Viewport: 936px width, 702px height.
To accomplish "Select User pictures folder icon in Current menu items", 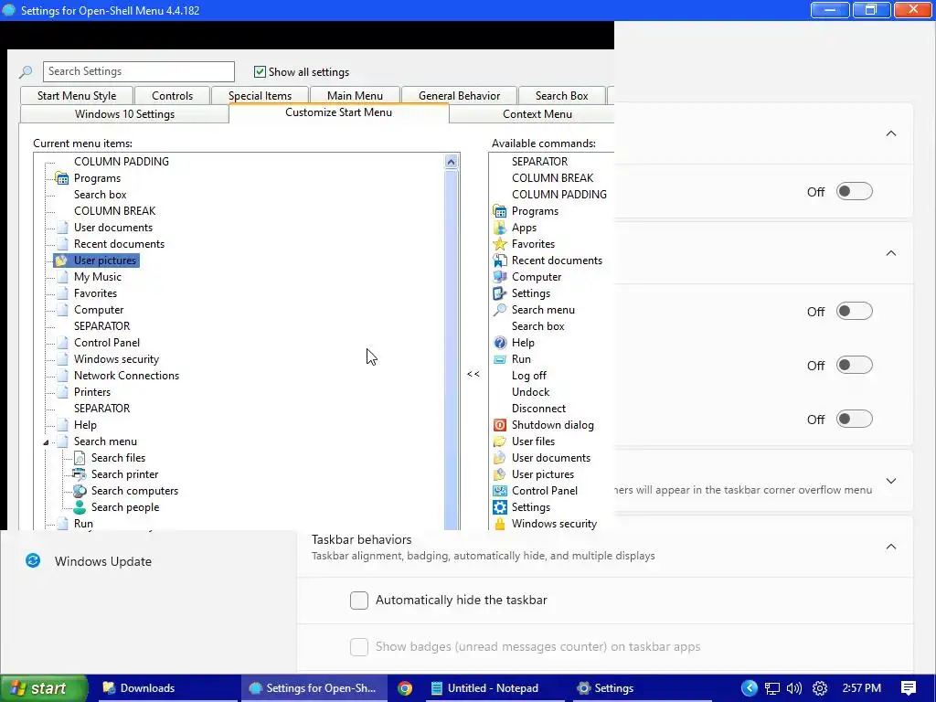I will click(62, 261).
